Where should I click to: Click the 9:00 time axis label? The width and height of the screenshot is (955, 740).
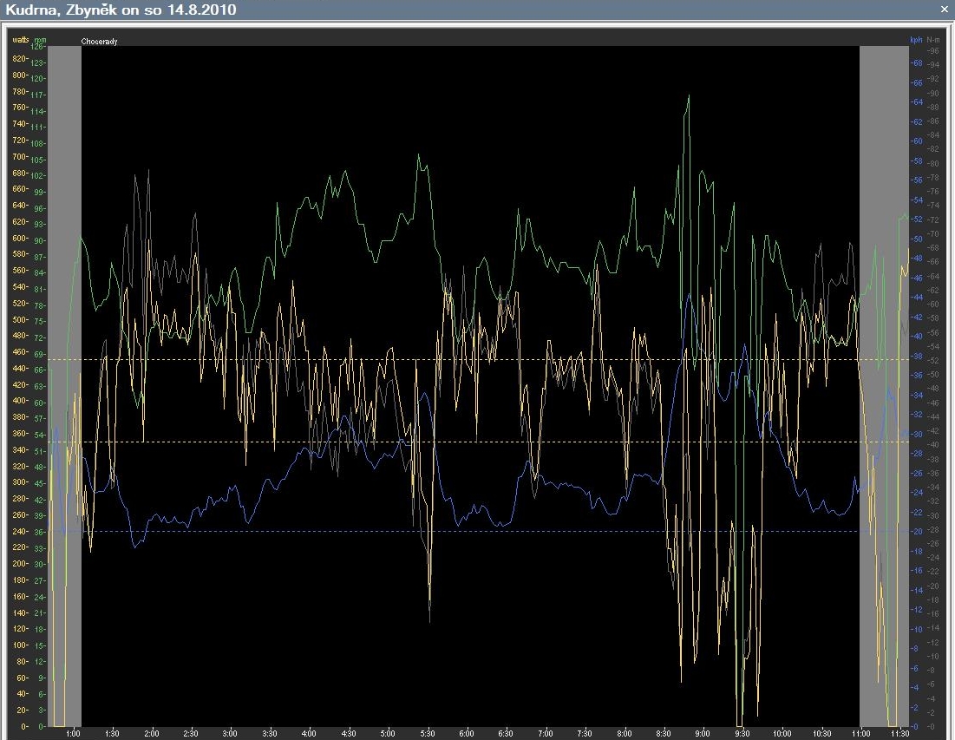(703, 733)
